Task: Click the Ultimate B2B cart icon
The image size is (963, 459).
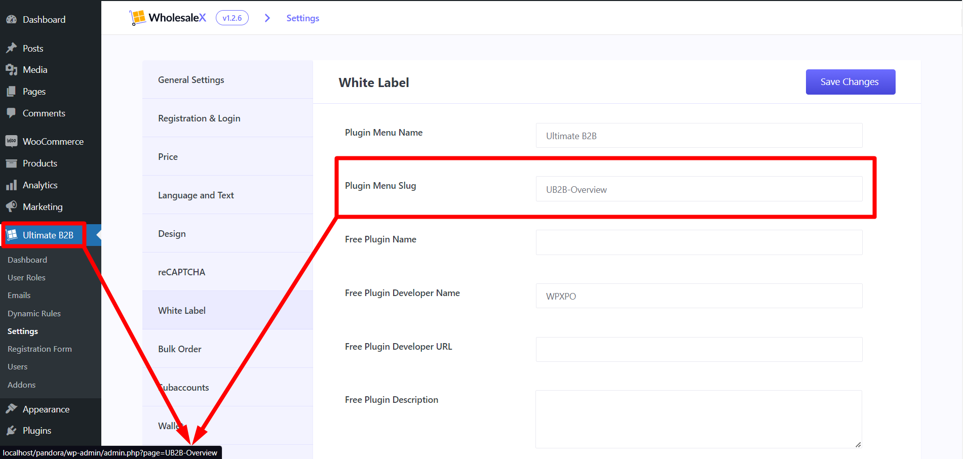Action: click(x=12, y=235)
